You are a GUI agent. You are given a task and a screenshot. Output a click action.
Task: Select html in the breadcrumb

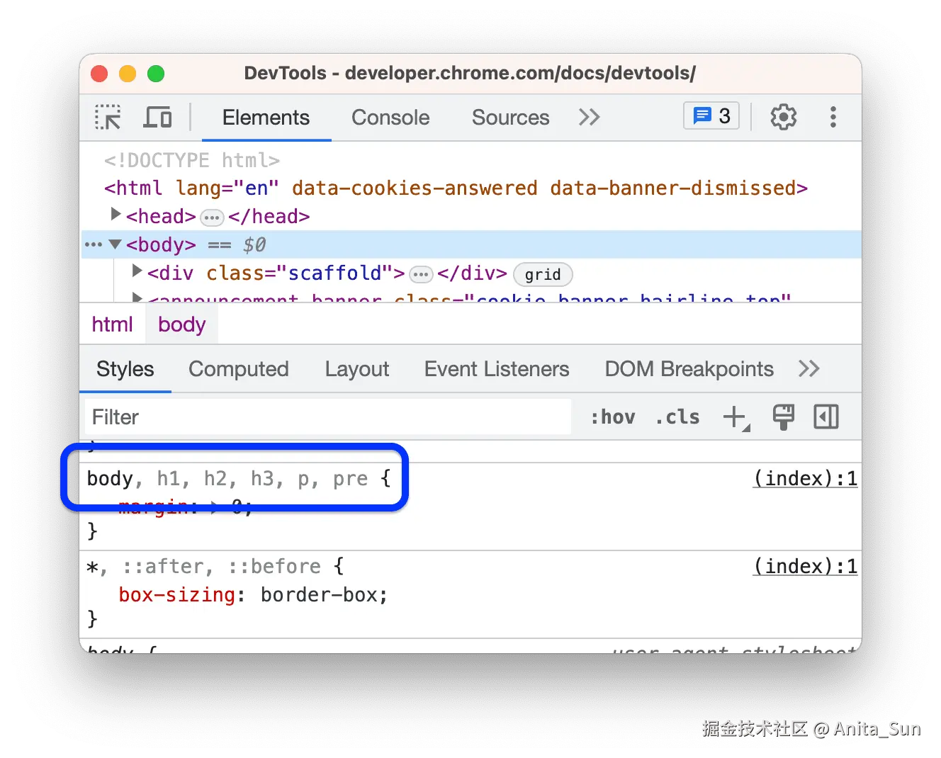pyautogui.click(x=112, y=324)
